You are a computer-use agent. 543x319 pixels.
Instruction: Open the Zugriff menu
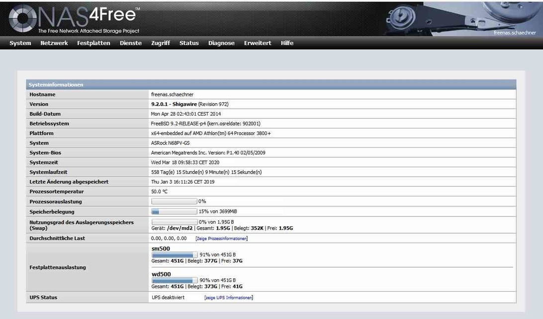tap(161, 43)
